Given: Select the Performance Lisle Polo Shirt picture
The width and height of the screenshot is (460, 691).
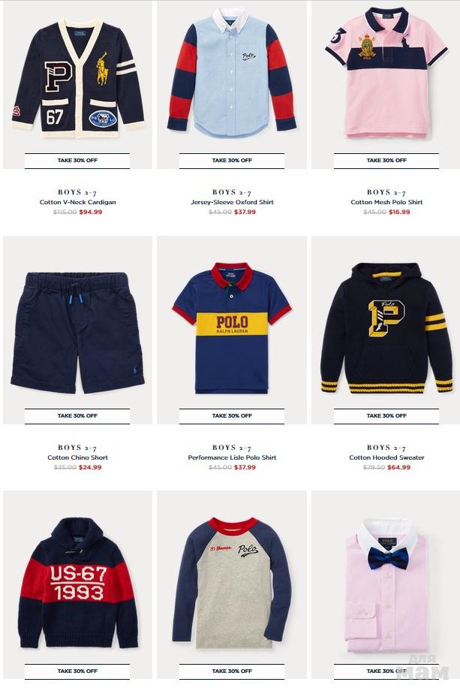Looking at the screenshot, I should coord(232,328).
